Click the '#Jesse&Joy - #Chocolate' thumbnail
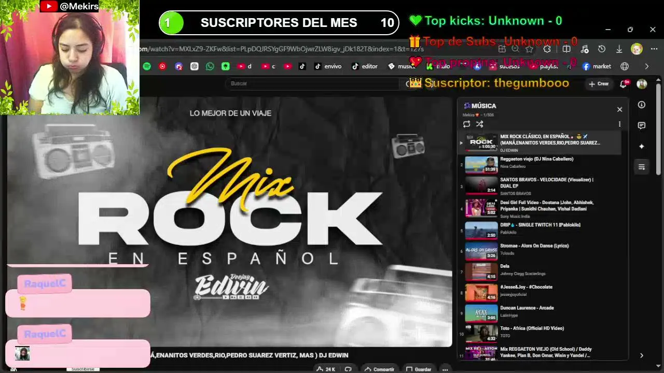The image size is (664, 373). coord(481,293)
